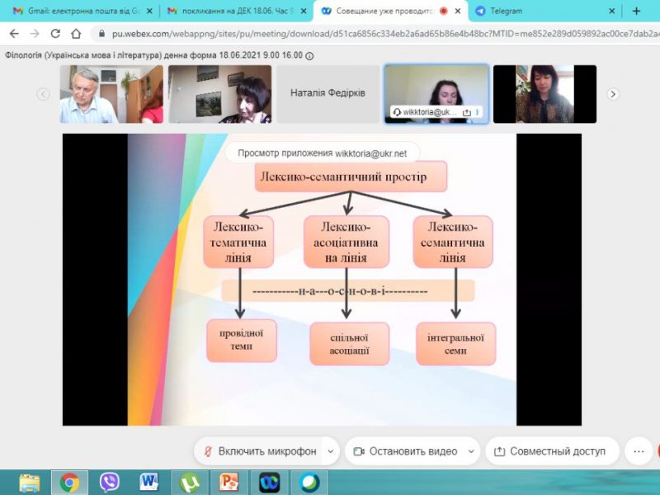Open Microsoft Word from the taskbar
The width and height of the screenshot is (660, 495).
click(149, 482)
